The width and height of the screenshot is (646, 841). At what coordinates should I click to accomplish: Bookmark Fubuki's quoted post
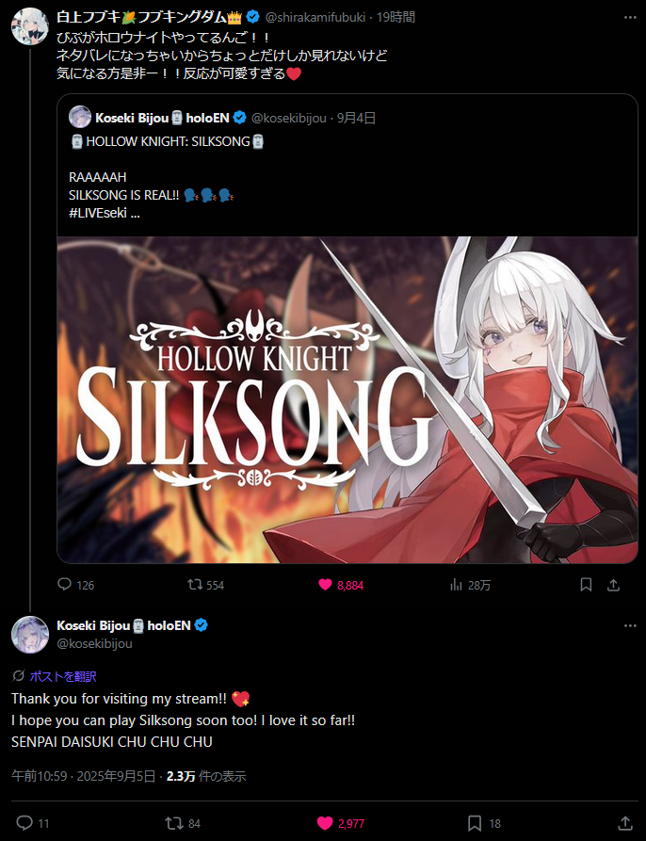(586, 585)
